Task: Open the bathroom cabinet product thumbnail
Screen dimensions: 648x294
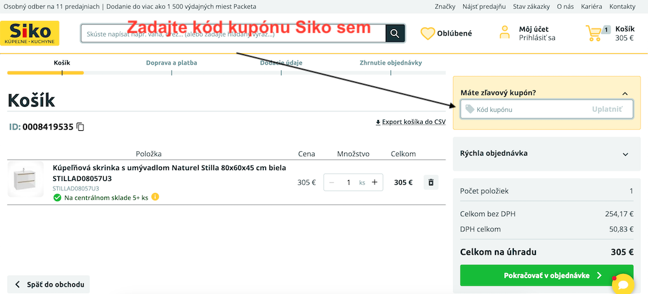Action: point(25,179)
